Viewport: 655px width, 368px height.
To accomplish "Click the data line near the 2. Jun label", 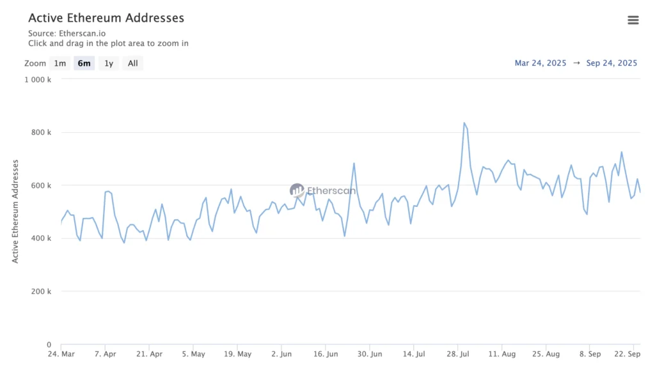I will [281, 211].
